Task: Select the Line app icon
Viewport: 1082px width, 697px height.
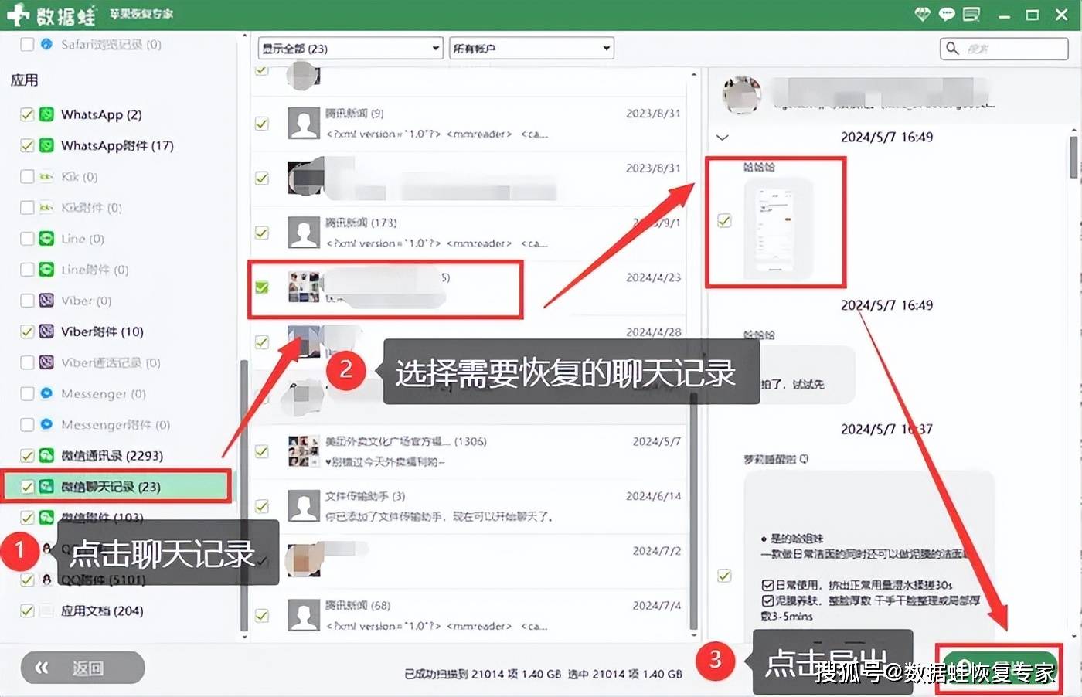Action: (x=46, y=239)
